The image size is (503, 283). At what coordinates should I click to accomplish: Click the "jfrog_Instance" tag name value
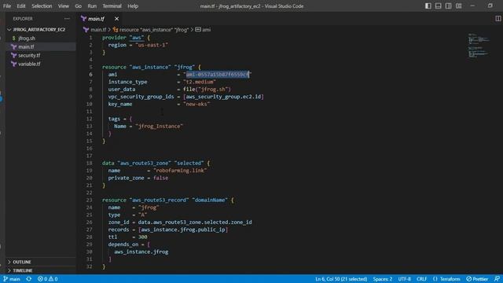[x=160, y=126]
